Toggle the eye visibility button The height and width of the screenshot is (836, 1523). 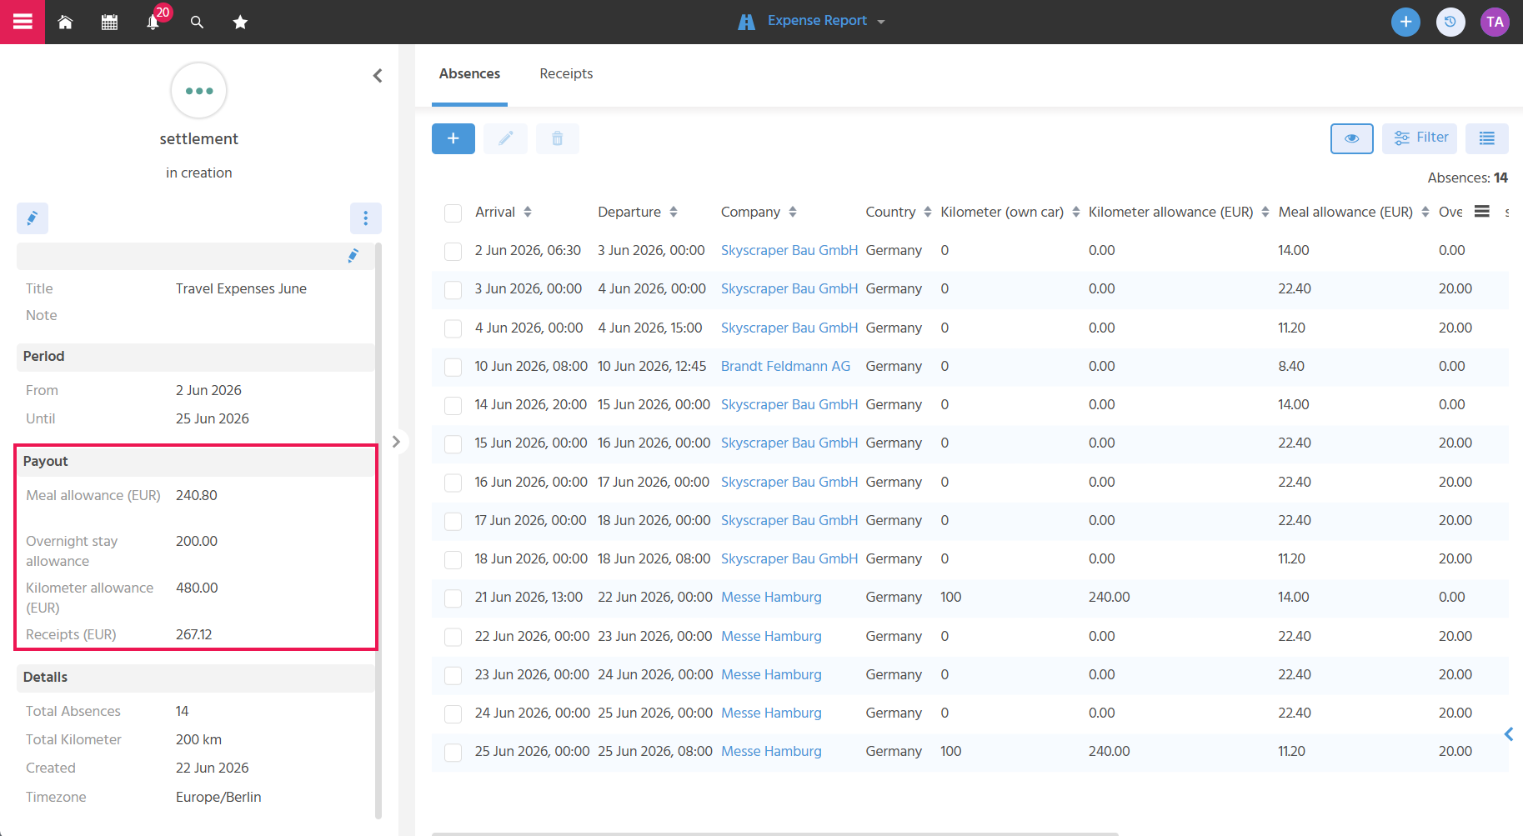click(x=1352, y=138)
